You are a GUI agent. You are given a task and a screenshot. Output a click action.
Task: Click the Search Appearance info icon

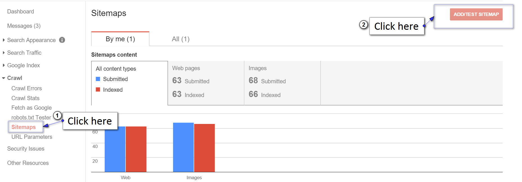pyautogui.click(x=62, y=40)
